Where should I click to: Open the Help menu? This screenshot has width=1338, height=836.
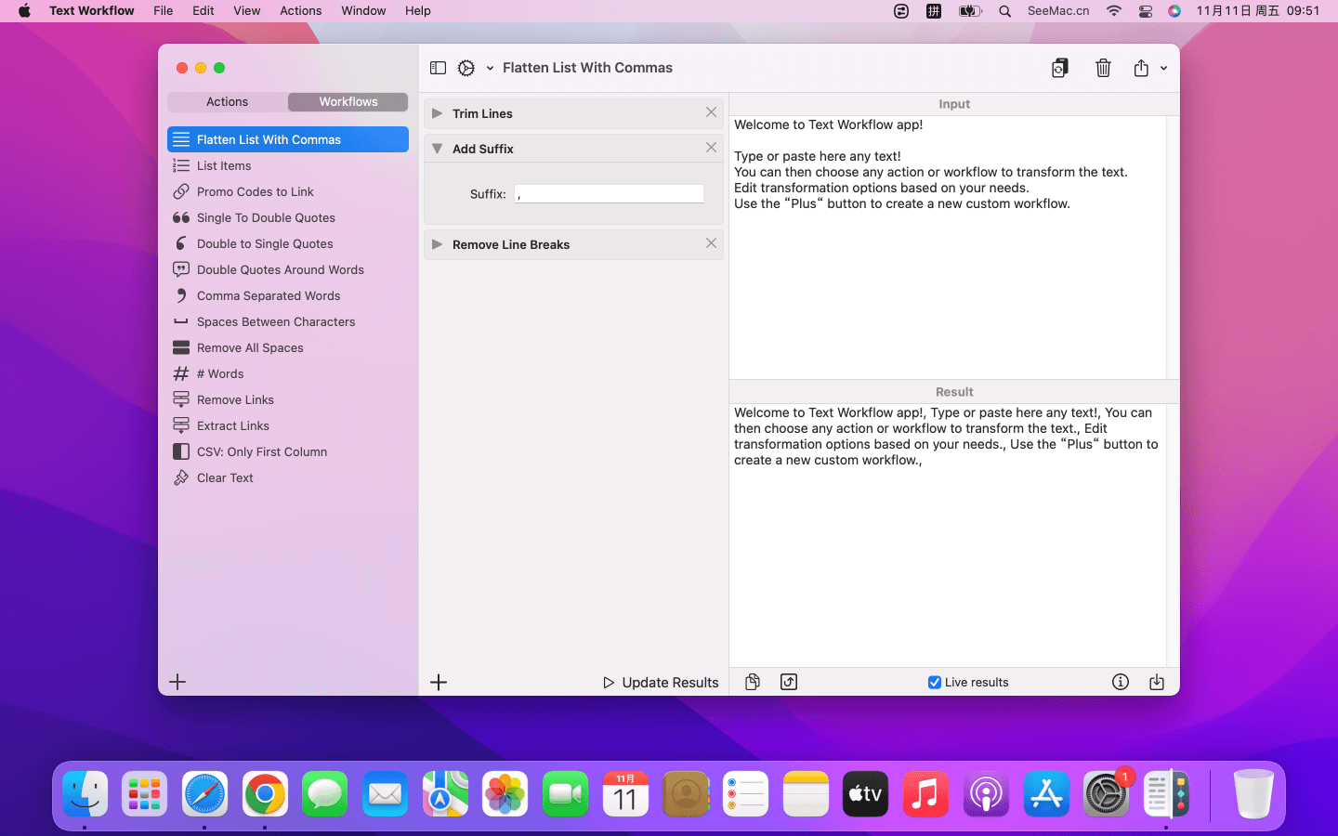[x=418, y=11]
